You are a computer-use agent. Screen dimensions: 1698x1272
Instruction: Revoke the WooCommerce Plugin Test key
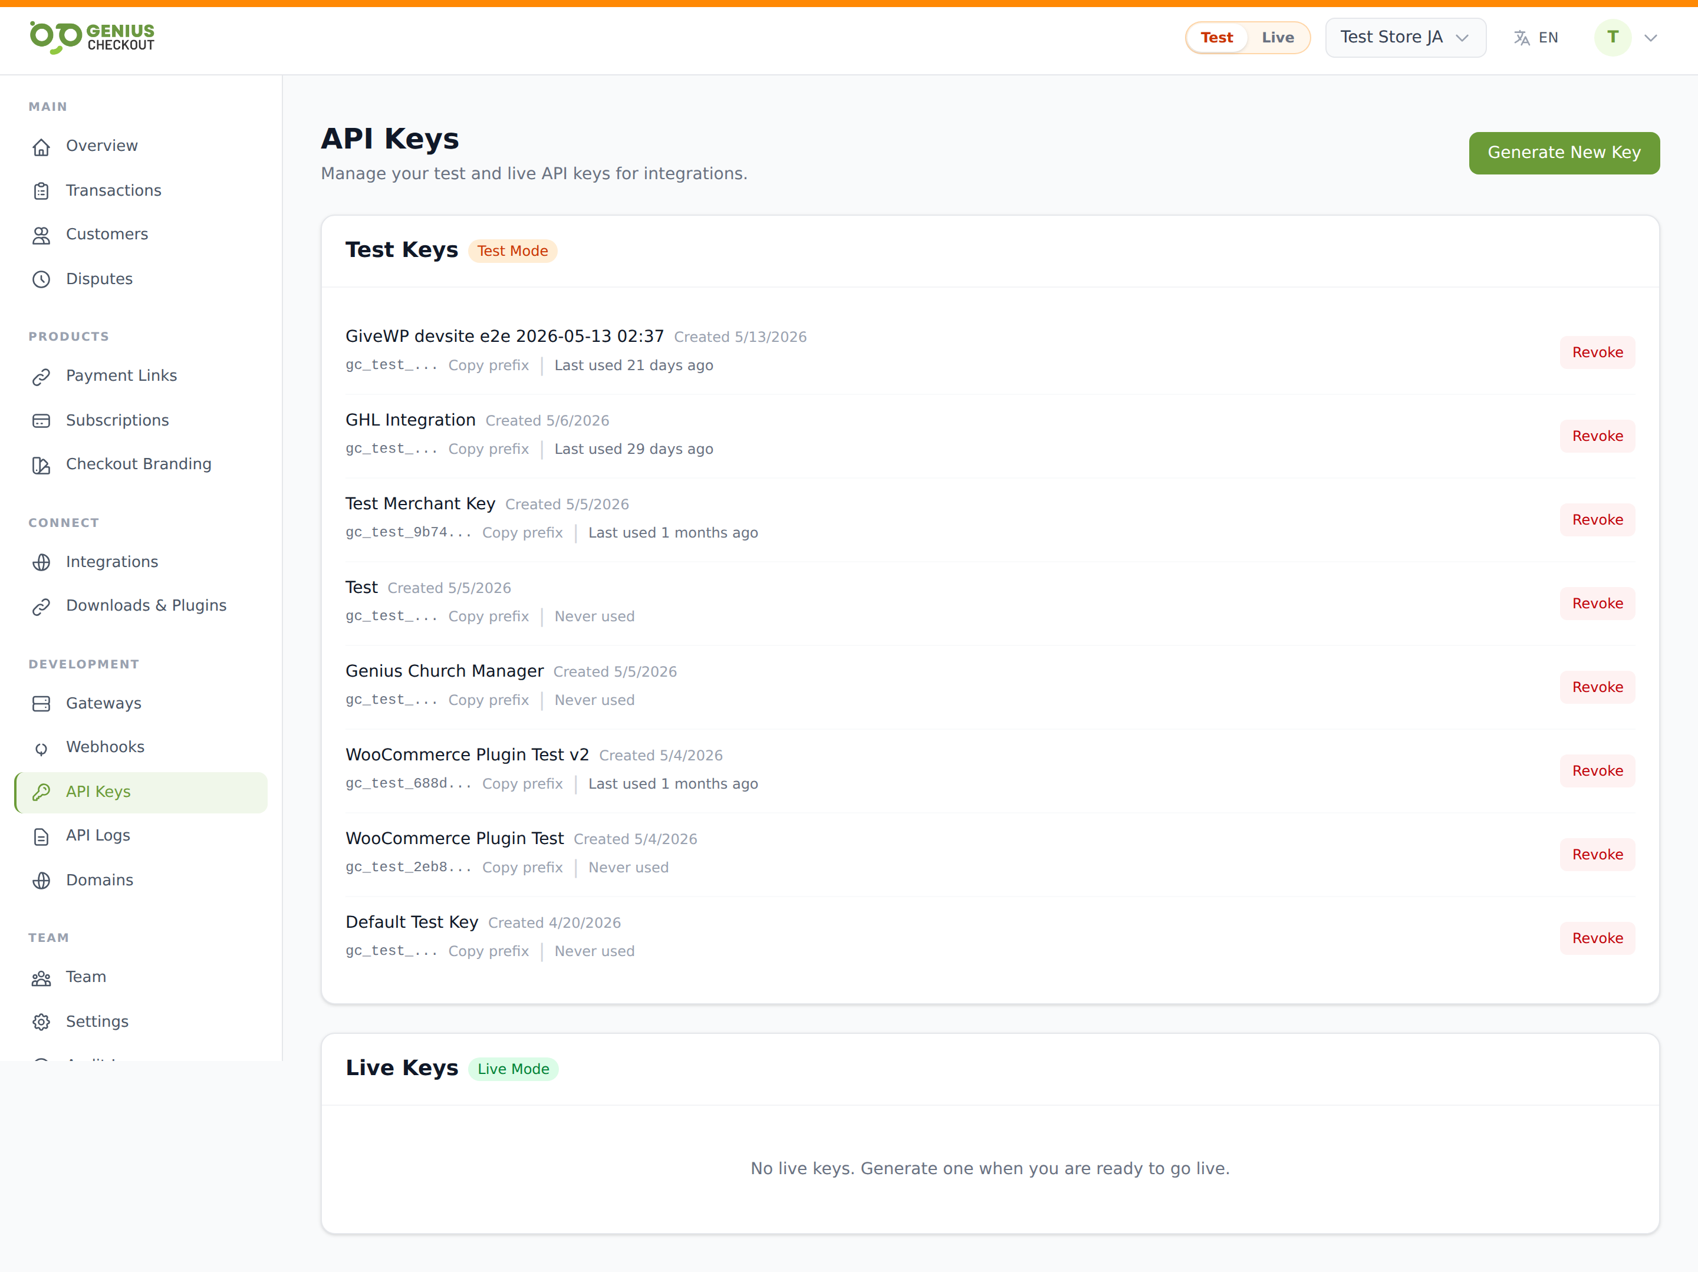(1597, 855)
